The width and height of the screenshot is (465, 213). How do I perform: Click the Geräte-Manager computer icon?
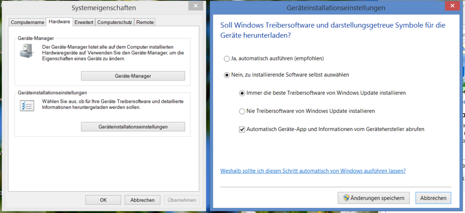click(27, 51)
